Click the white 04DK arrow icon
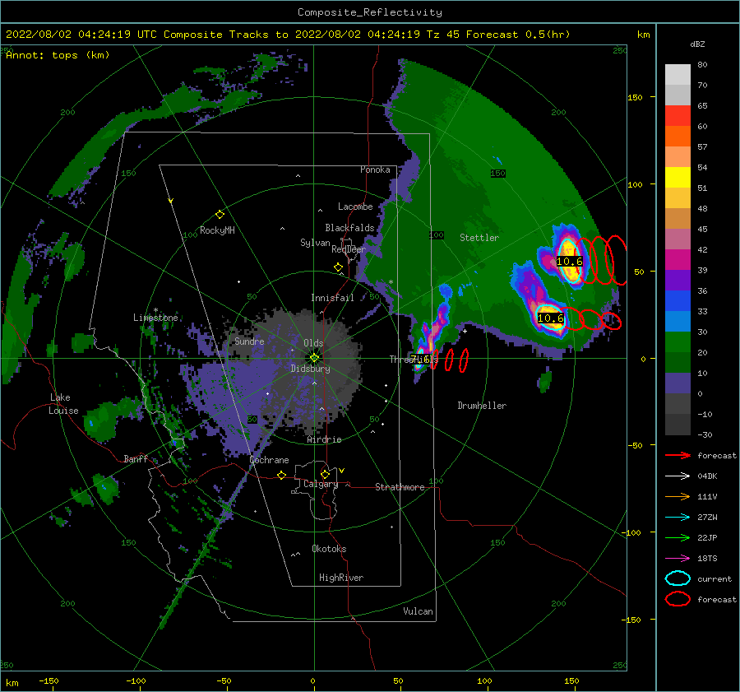The image size is (740, 692). 678,476
